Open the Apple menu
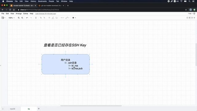Image resolution: width=197 pixels, height=111 pixels. pos(3,1)
